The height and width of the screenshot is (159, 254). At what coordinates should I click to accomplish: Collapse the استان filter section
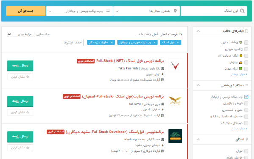198,139
